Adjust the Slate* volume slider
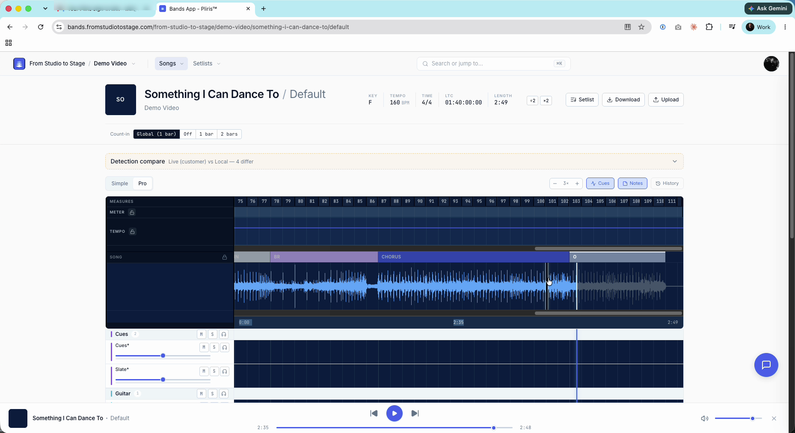The width and height of the screenshot is (795, 433). tap(163, 380)
